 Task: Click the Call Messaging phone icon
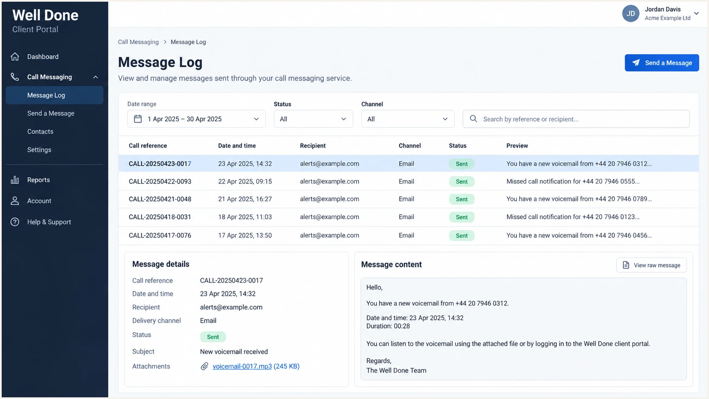click(x=15, y=77)
